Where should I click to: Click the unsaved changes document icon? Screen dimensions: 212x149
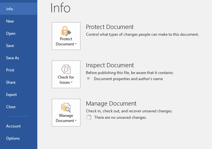tap(88, 117)
